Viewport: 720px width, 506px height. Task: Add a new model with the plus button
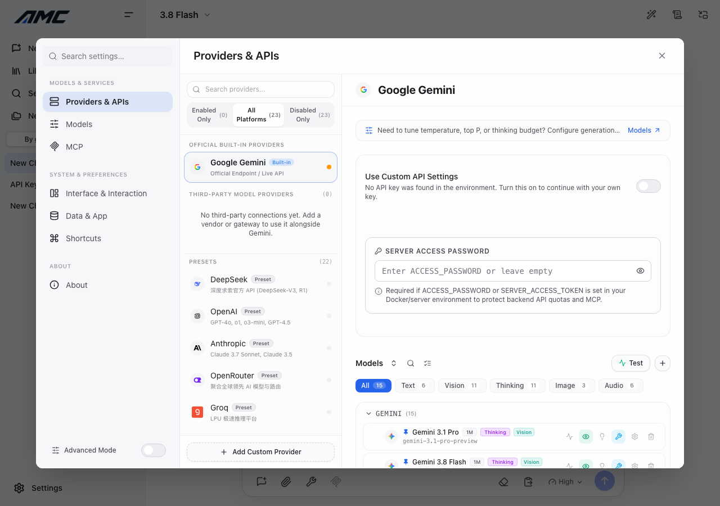663,363
